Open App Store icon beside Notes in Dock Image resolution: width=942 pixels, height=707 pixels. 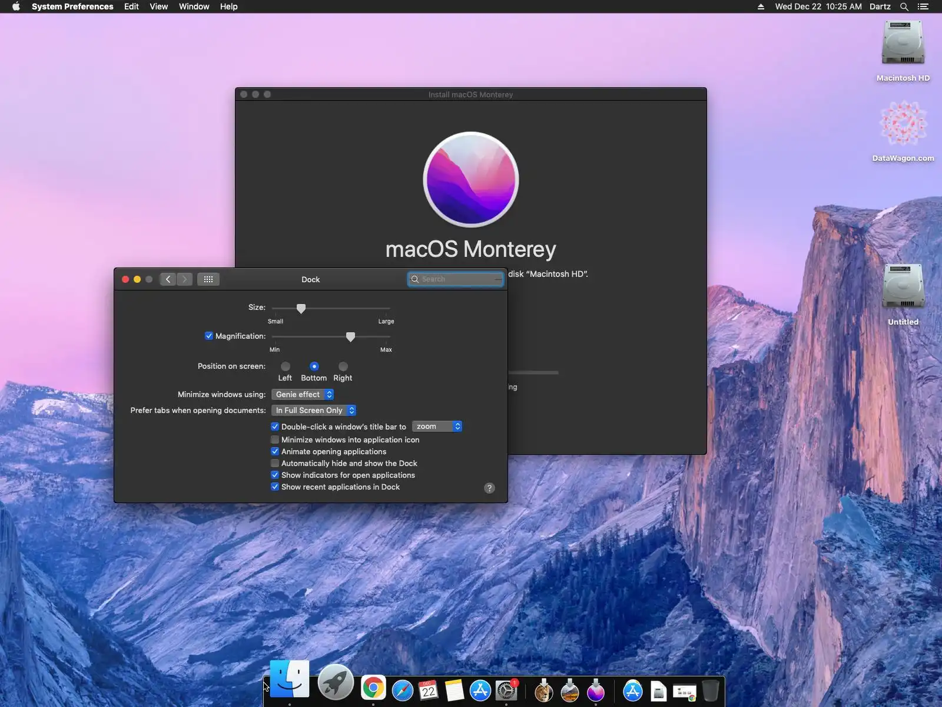coord(480,690)
